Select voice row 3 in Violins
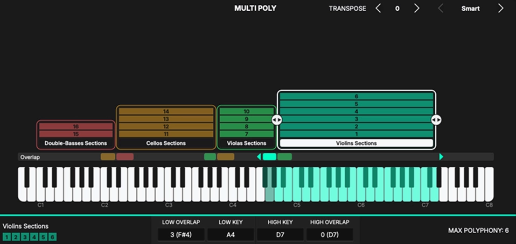Viewport: 516px width, 244px height. pos(357,119)
